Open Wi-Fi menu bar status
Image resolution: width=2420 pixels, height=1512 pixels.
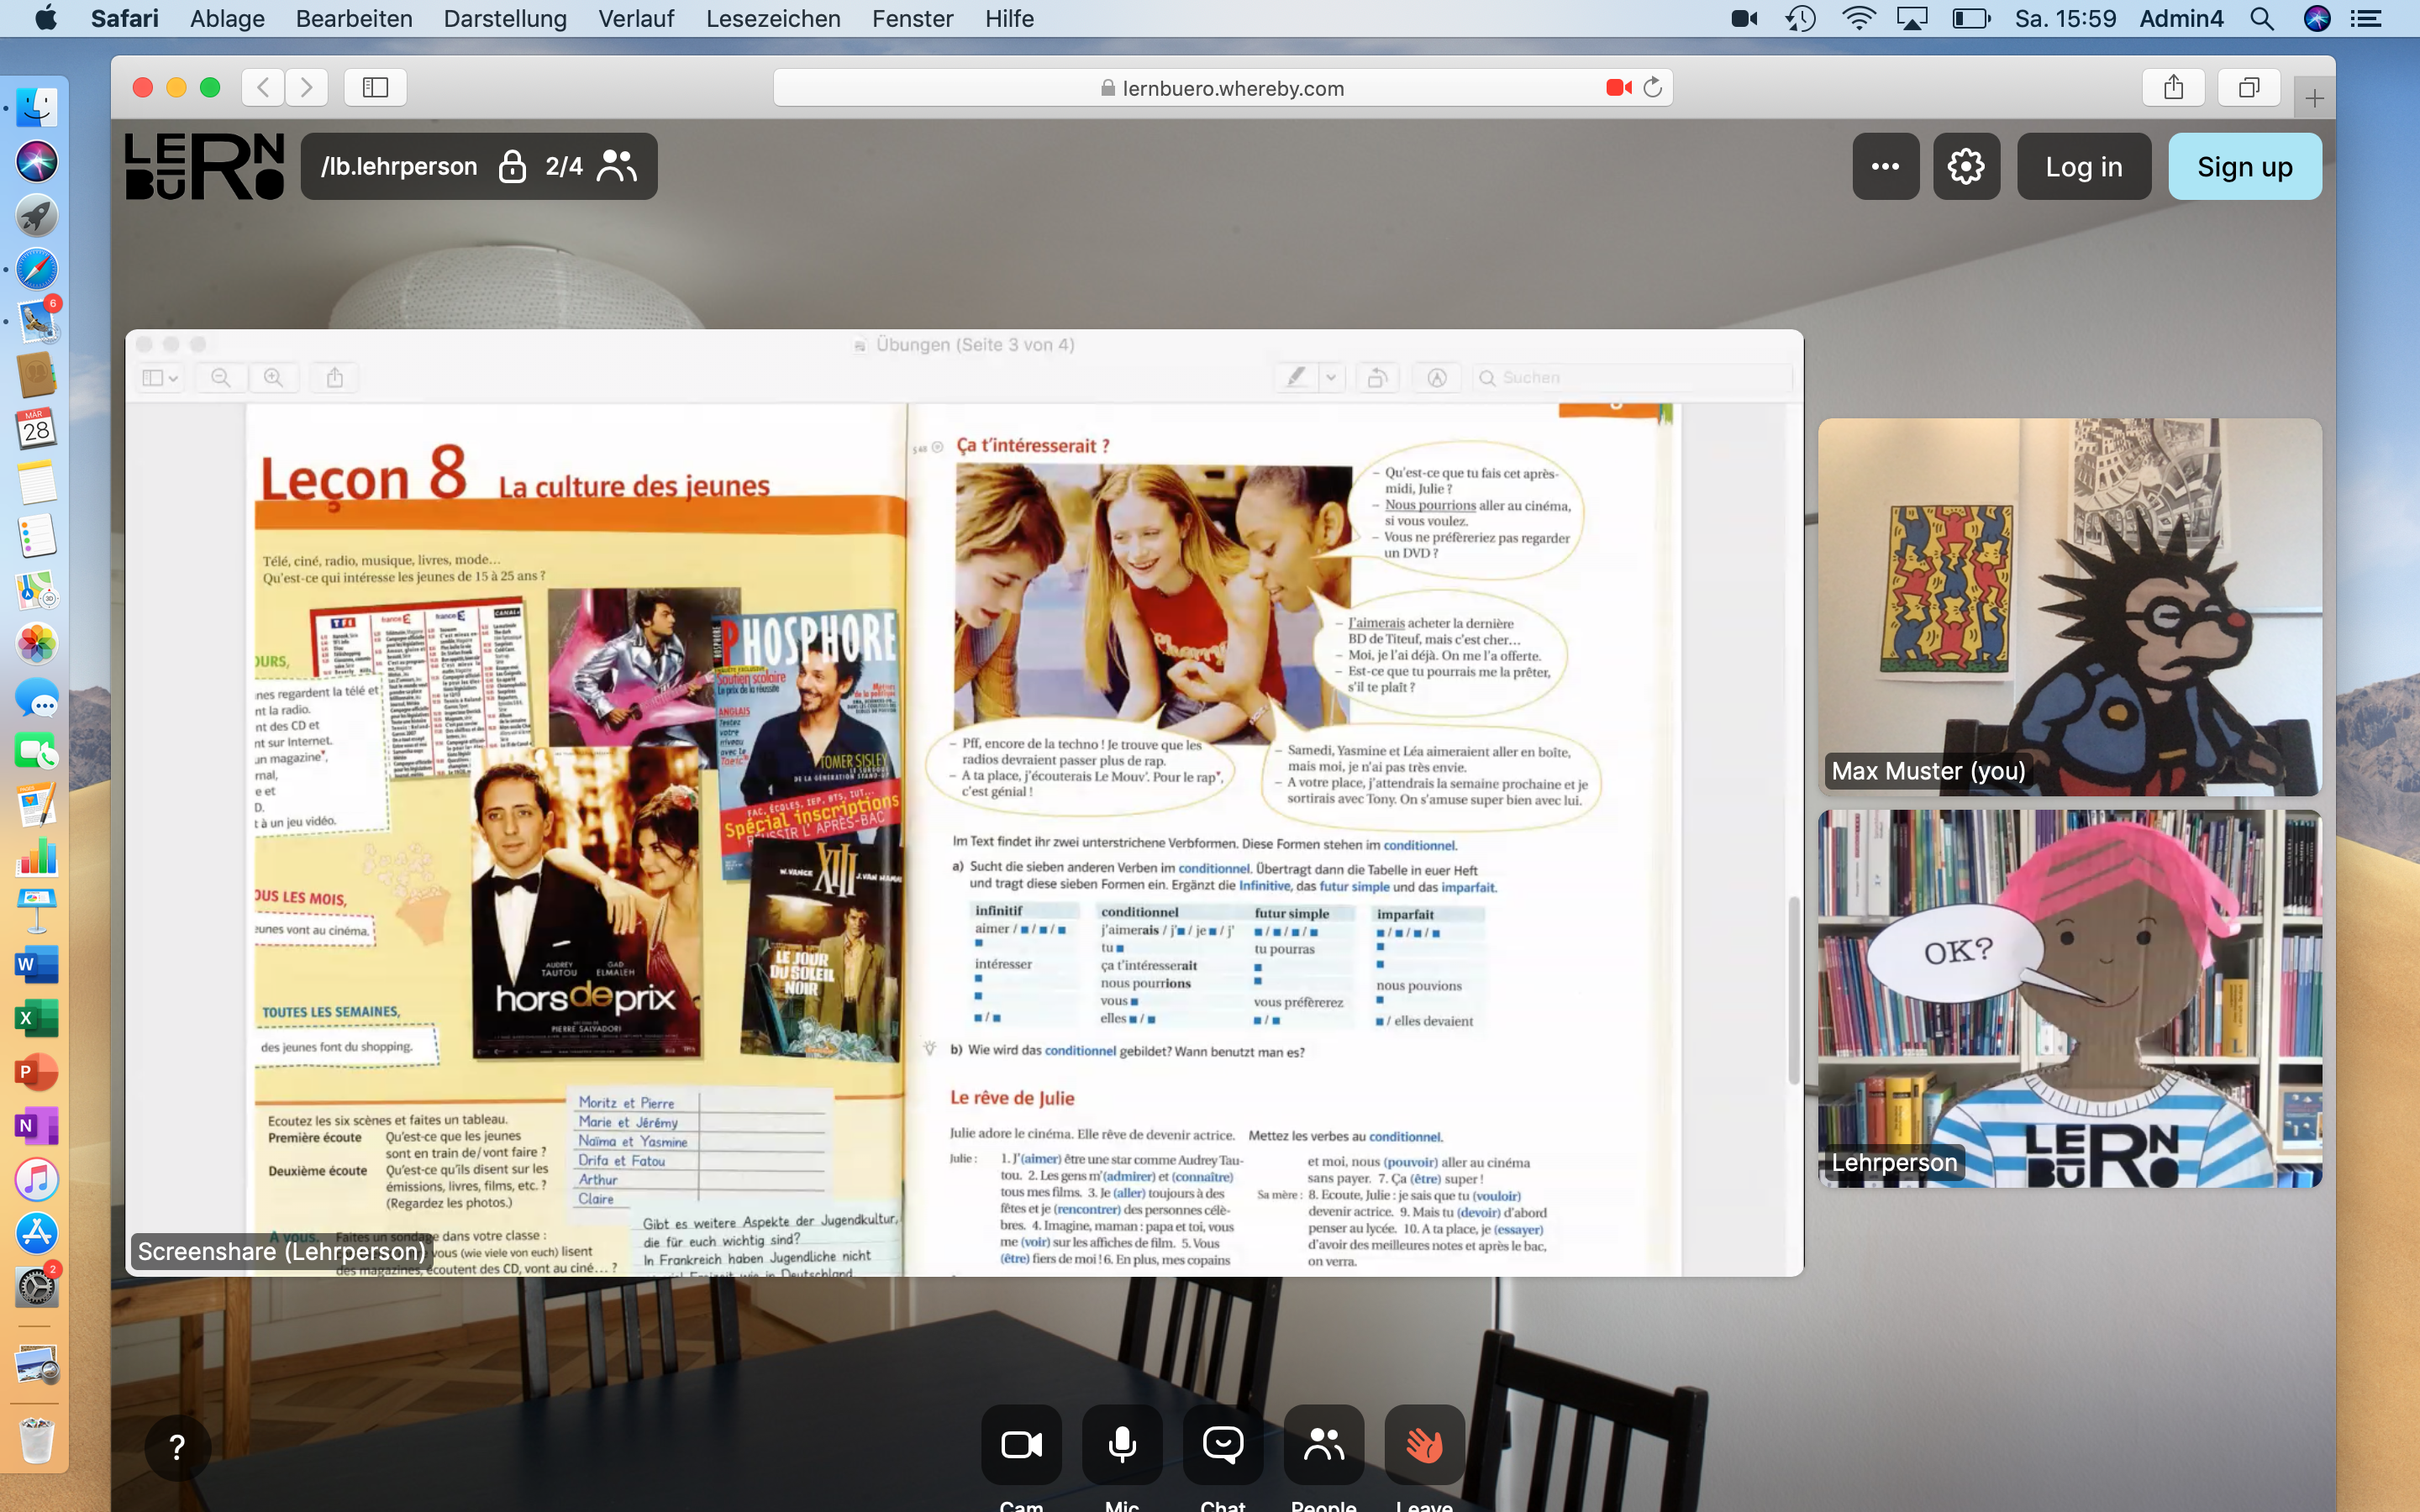pos(1858,18)
